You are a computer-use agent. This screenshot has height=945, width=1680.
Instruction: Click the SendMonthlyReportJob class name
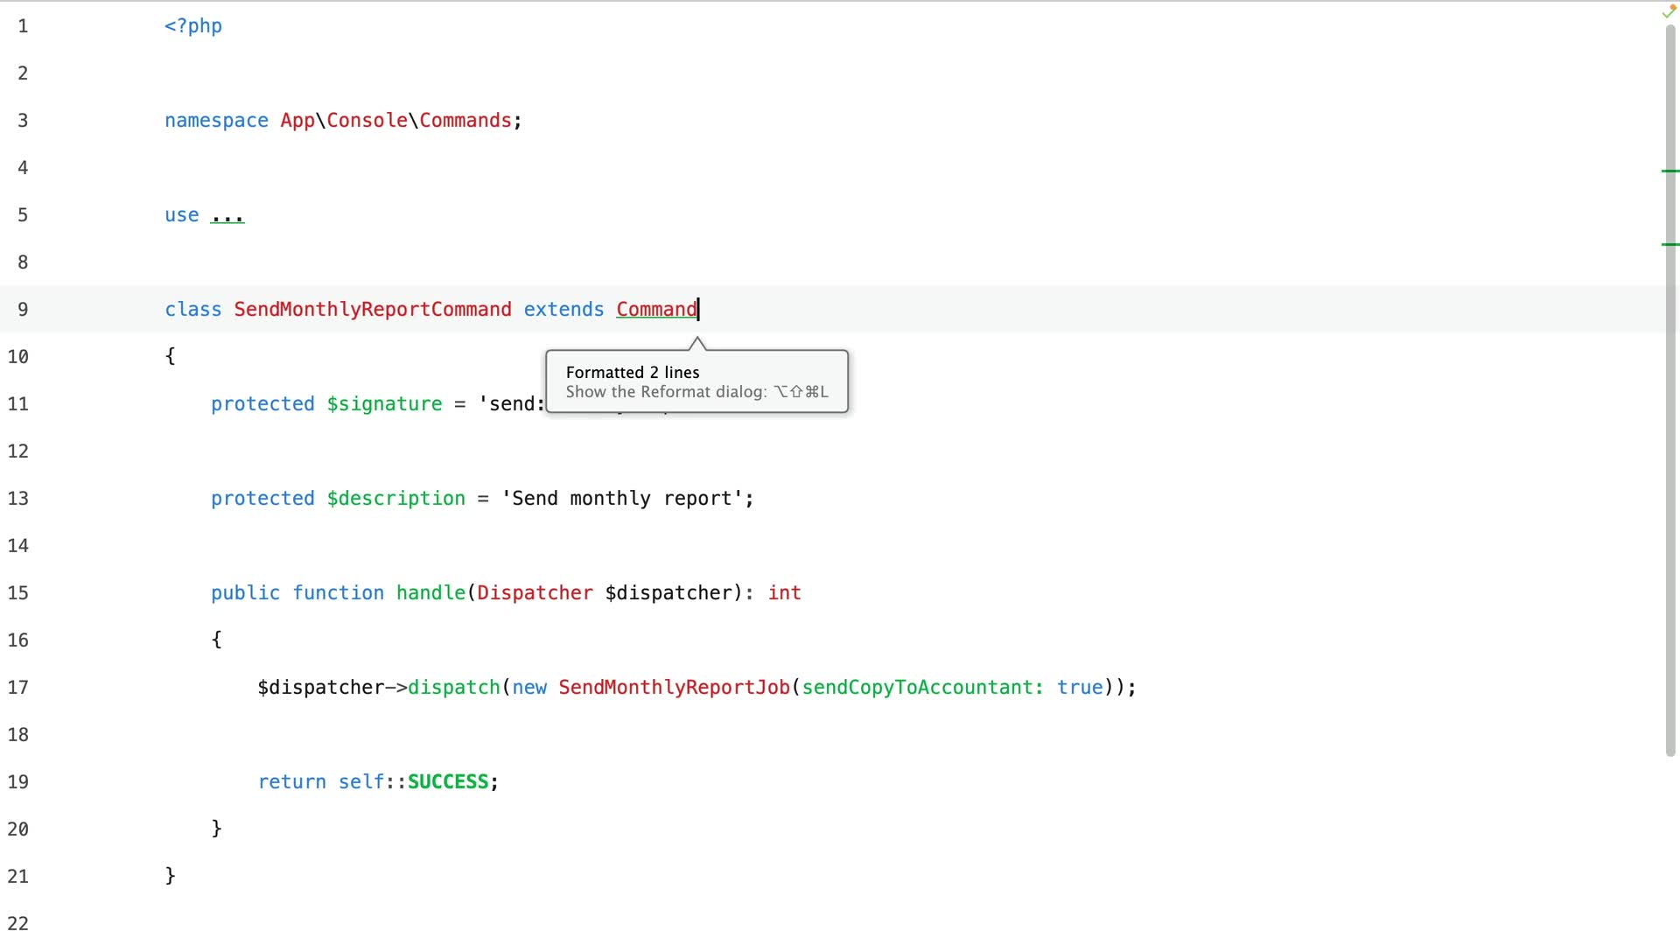click(x=674, y=688)
